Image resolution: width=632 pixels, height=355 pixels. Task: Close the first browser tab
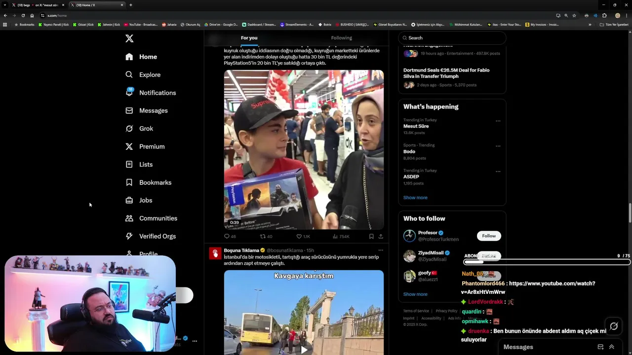pos(63,5)
